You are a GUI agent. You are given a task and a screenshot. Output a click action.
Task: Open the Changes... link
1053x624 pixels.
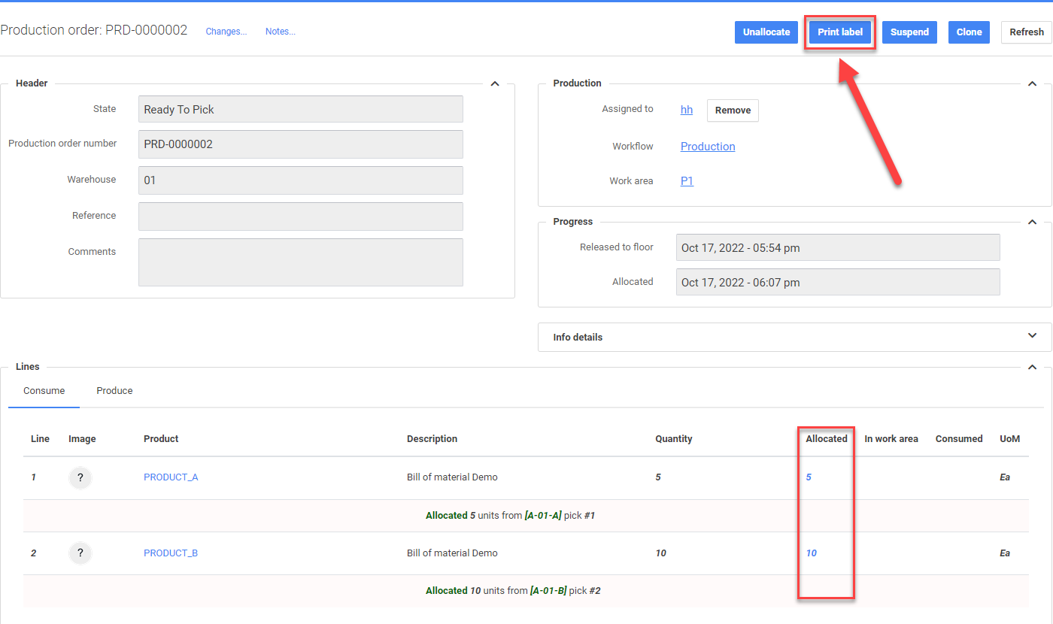point(226,32)
